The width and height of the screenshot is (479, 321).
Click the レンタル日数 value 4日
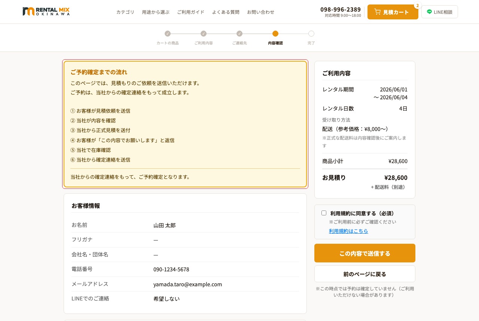(403, 109)
